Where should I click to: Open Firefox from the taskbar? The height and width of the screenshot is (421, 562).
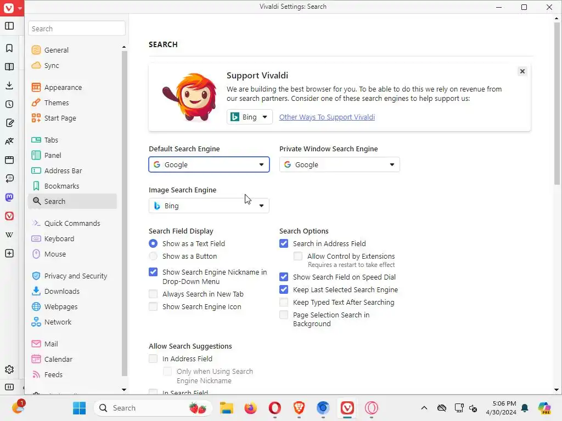250,408
